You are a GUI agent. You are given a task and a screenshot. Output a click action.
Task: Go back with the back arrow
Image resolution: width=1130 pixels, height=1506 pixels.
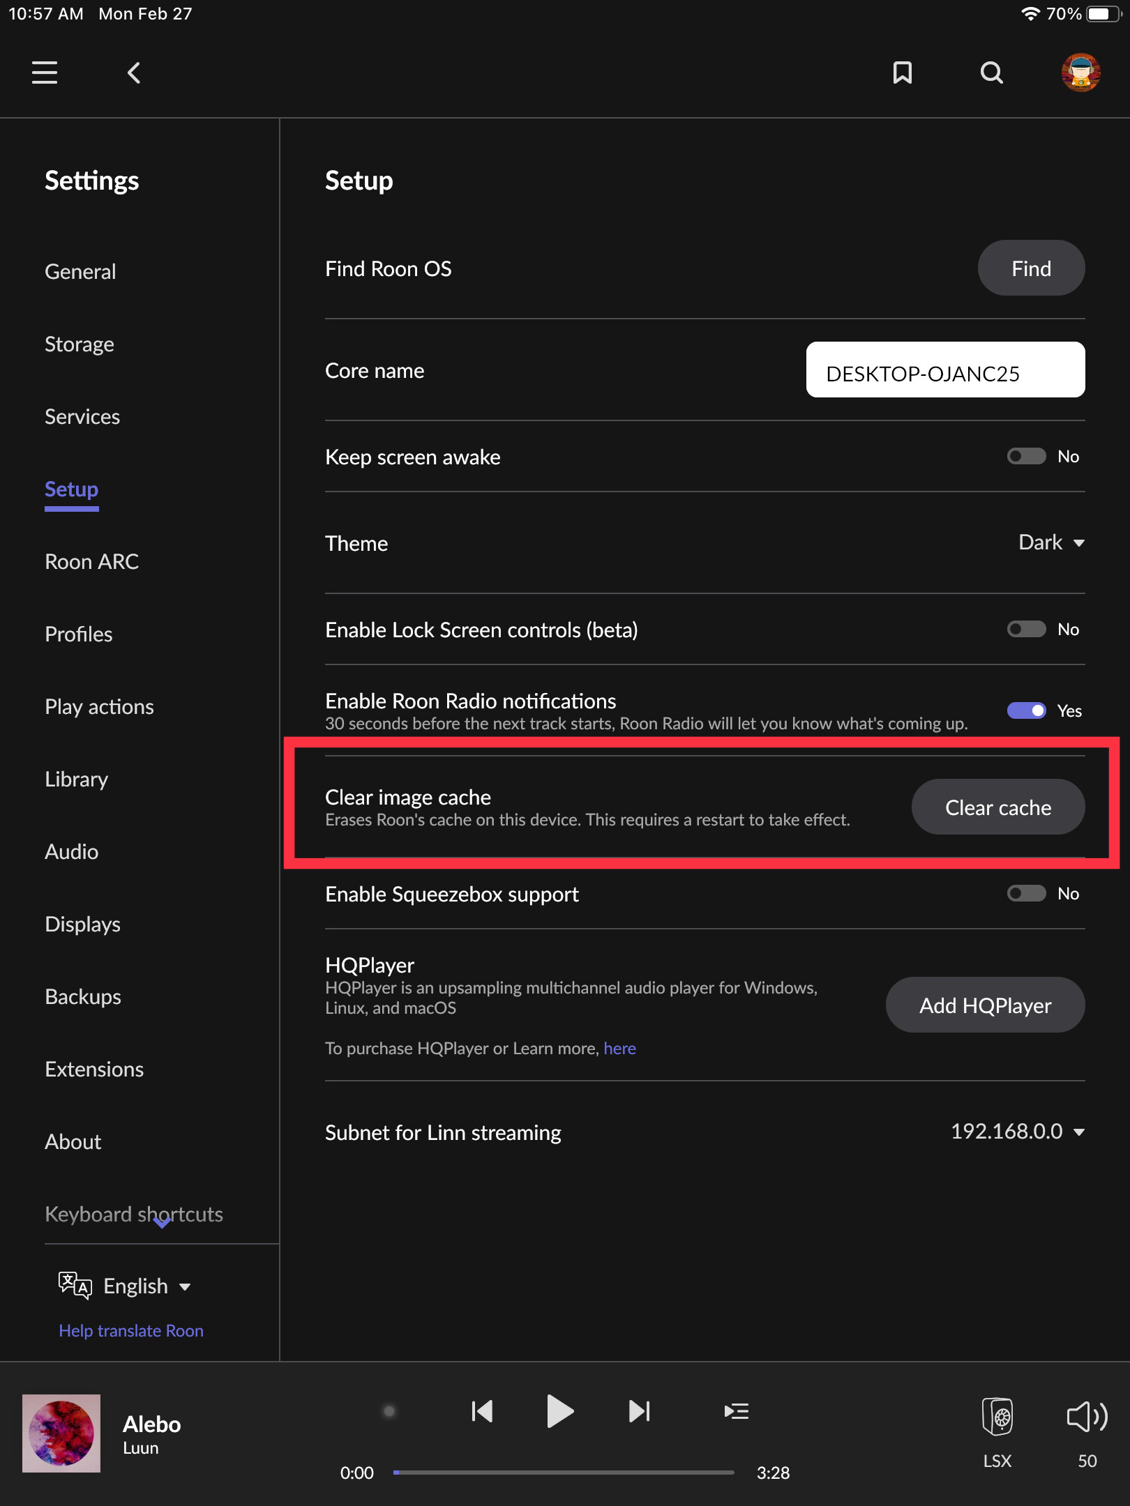point(134,73)
